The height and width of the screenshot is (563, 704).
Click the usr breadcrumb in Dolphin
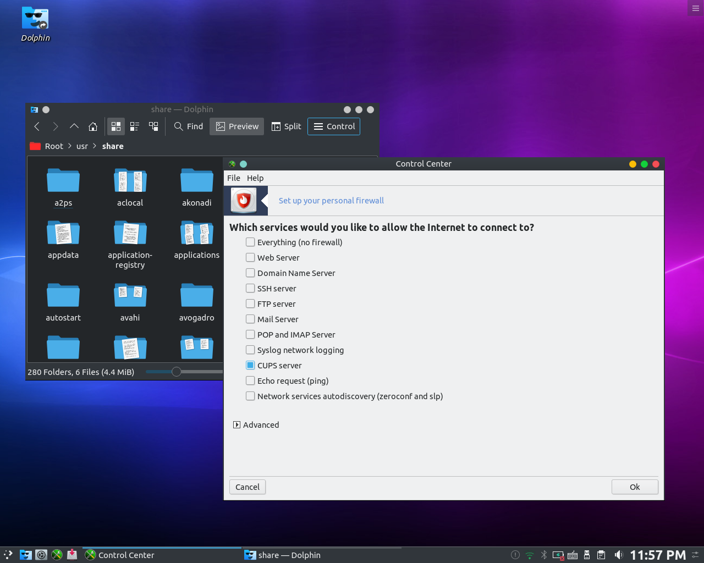coord(82,146)
